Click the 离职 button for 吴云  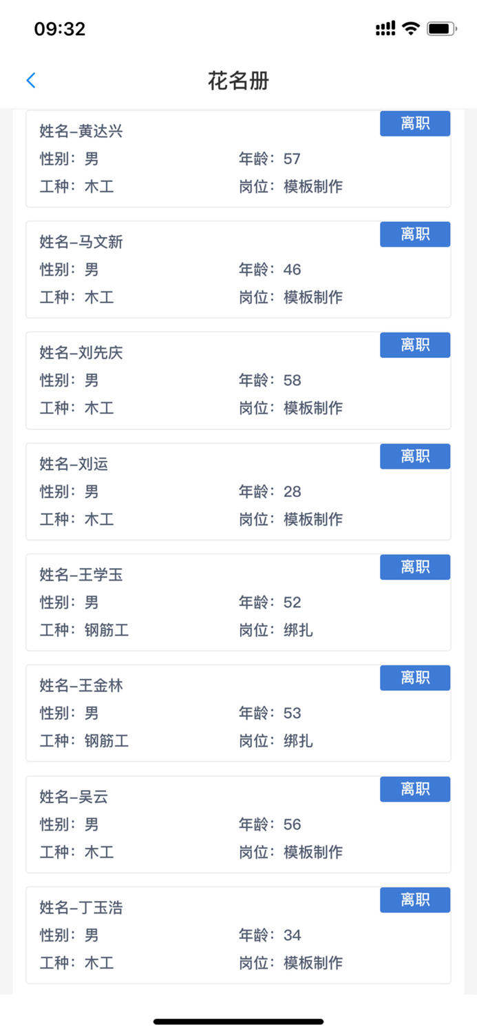414,789
